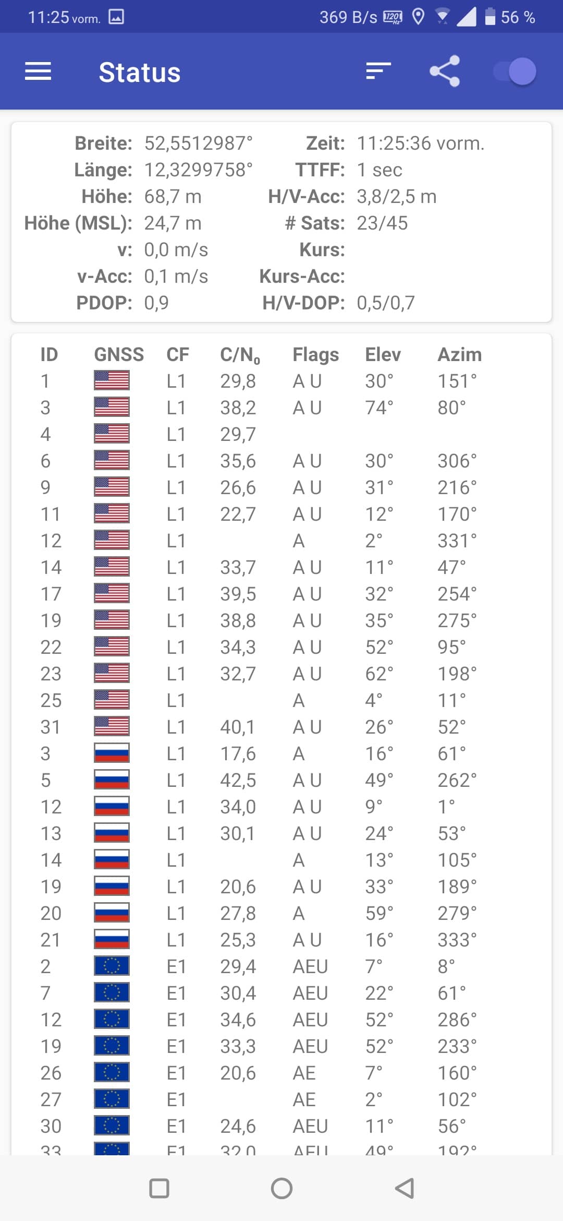This screenshot has width=563, height=1221.
Task: Open the sort satellites menu
Action: pos(378,71)
